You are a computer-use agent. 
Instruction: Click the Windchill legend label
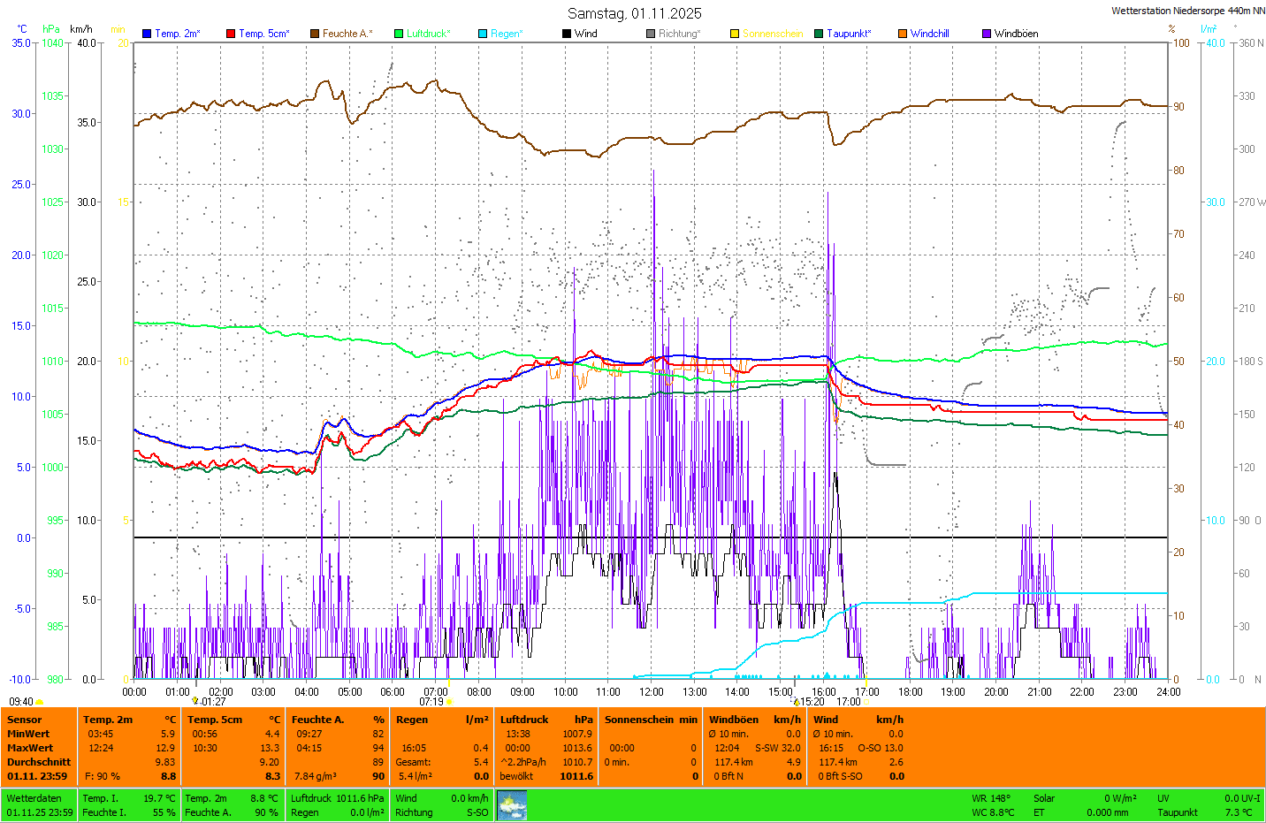coord(929,34)
